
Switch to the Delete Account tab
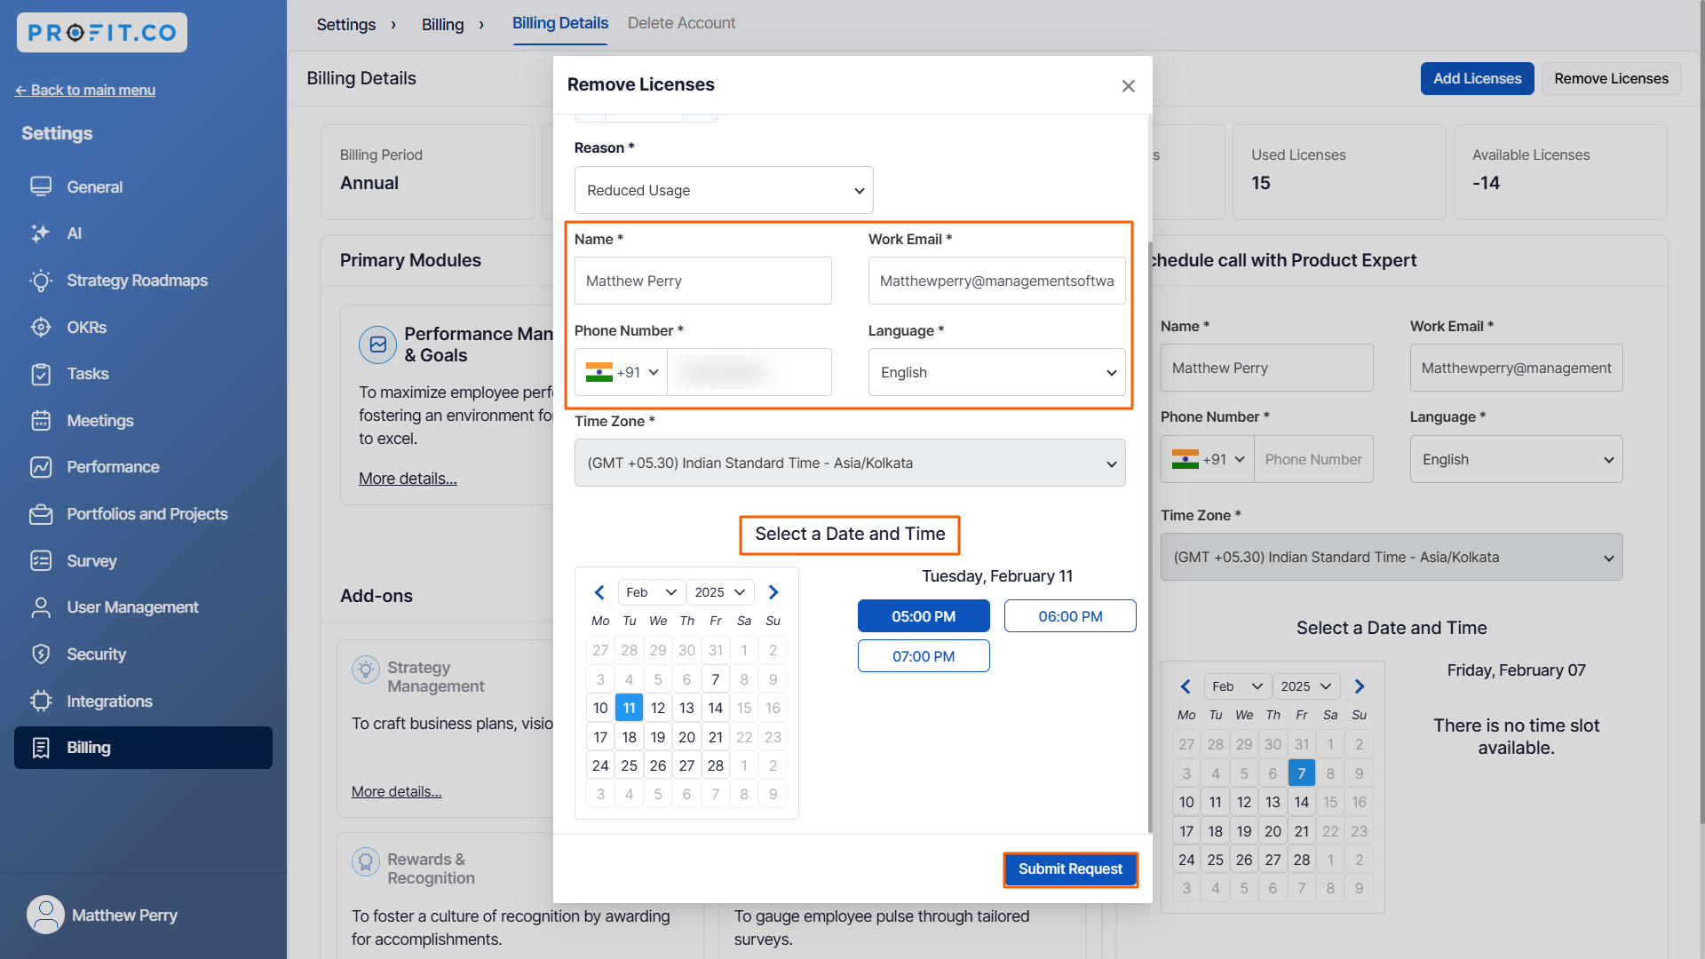(x=681, y=23)
